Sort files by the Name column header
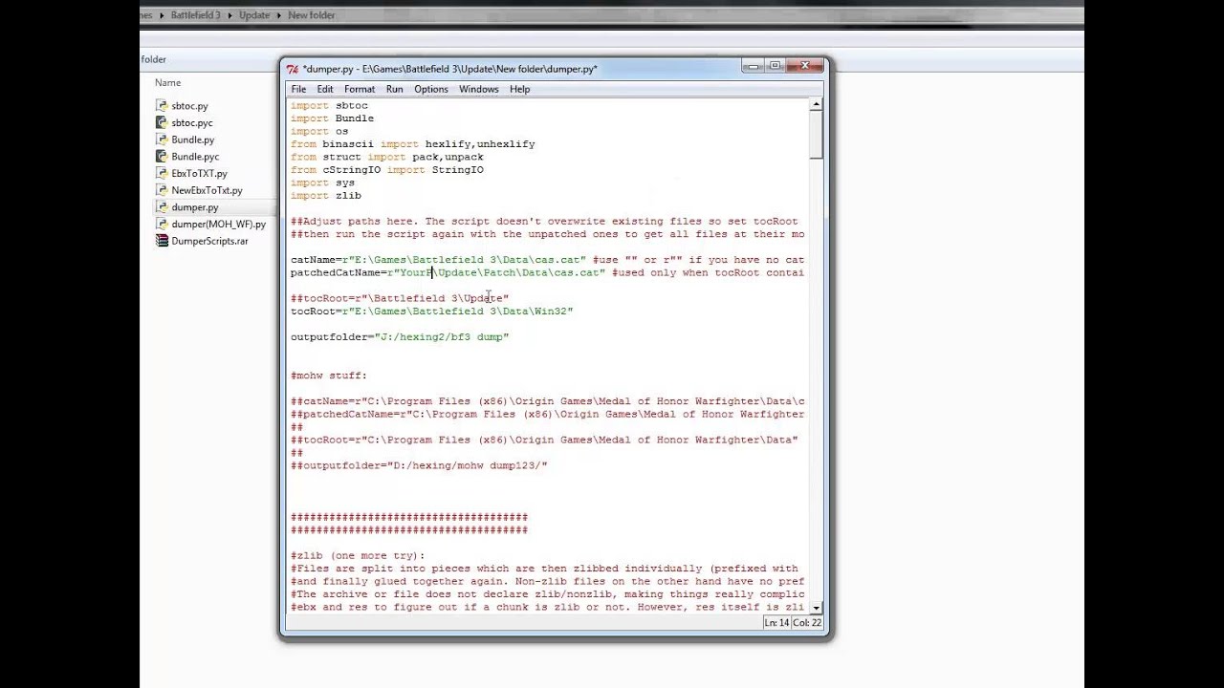 pos(167,83)
